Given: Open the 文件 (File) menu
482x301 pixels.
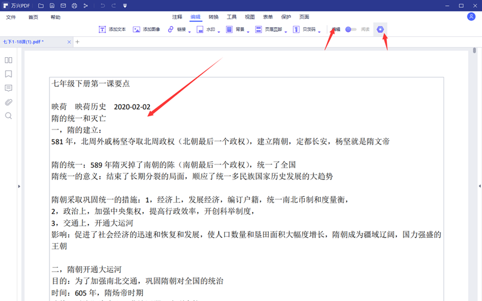Looking at the screenshot, I should [11, 17].
